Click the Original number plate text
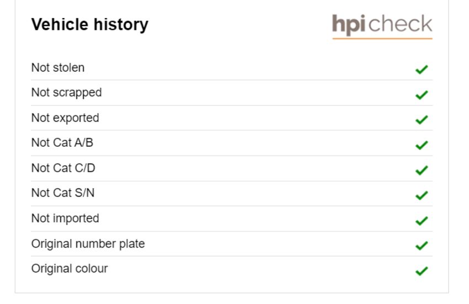 tap(88, 244)
